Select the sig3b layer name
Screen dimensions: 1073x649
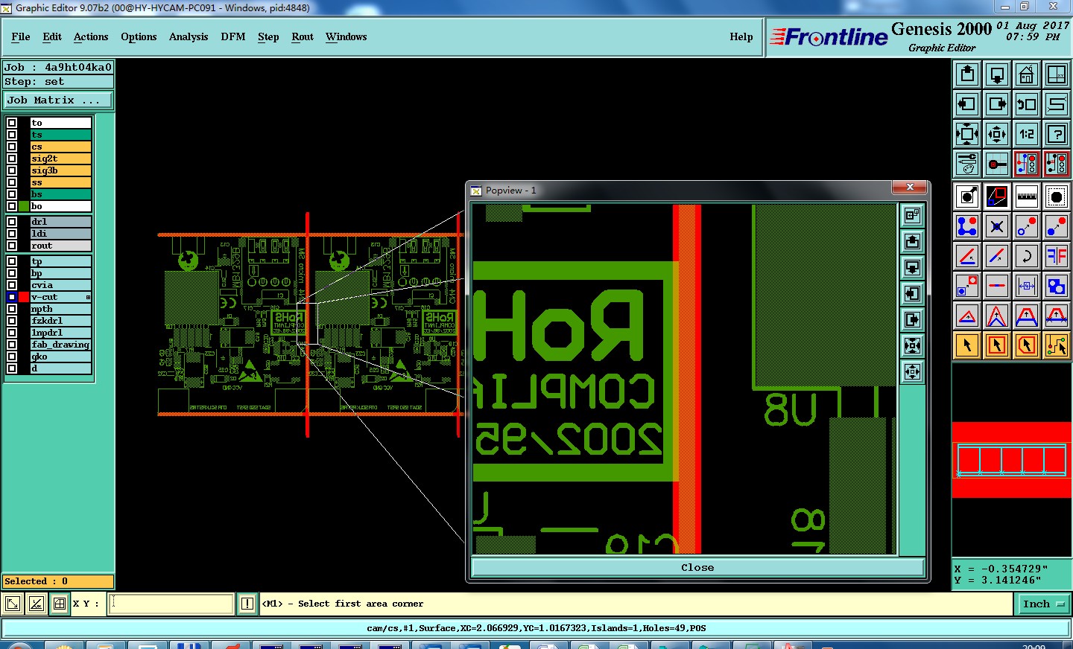61,170
